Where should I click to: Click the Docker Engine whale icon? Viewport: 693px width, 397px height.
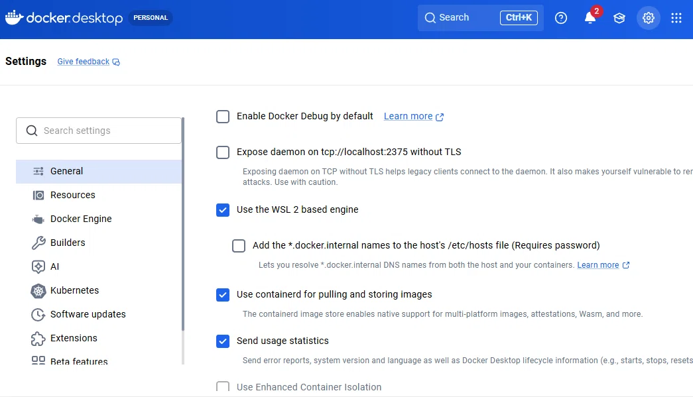(38, 219)
